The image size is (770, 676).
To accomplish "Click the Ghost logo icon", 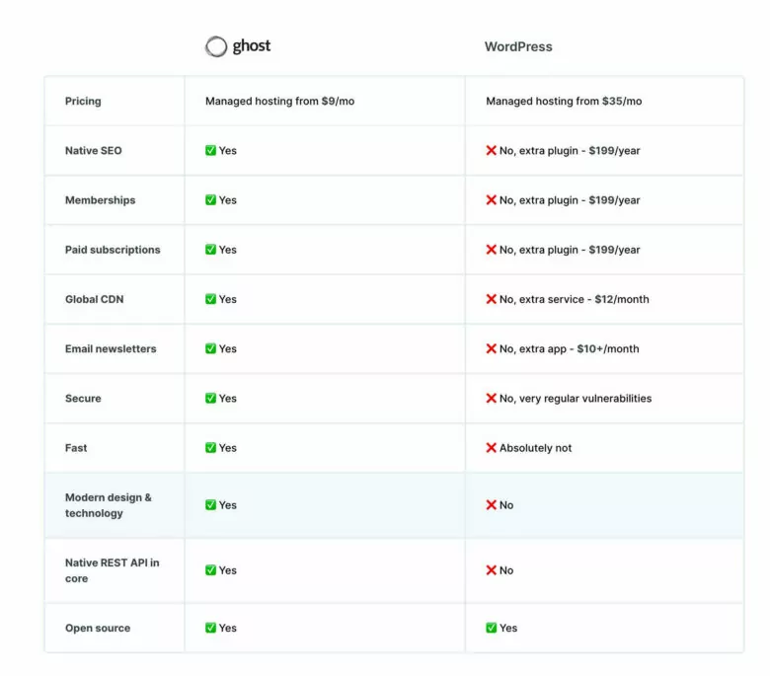I will coord(215,46).
